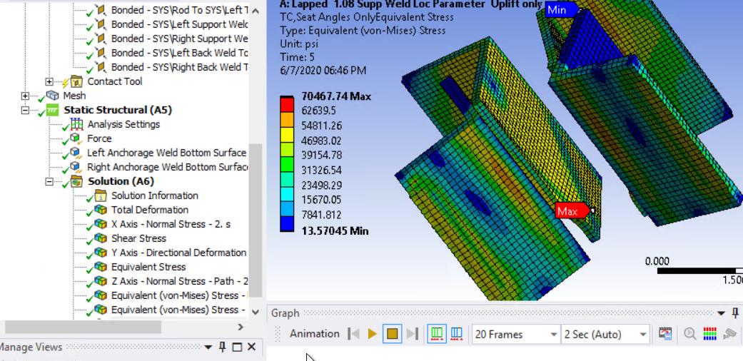The image size is (743, 361).
Task: Select Left Anchorage Weld Bottom Surface
Action: coord(167,153)
